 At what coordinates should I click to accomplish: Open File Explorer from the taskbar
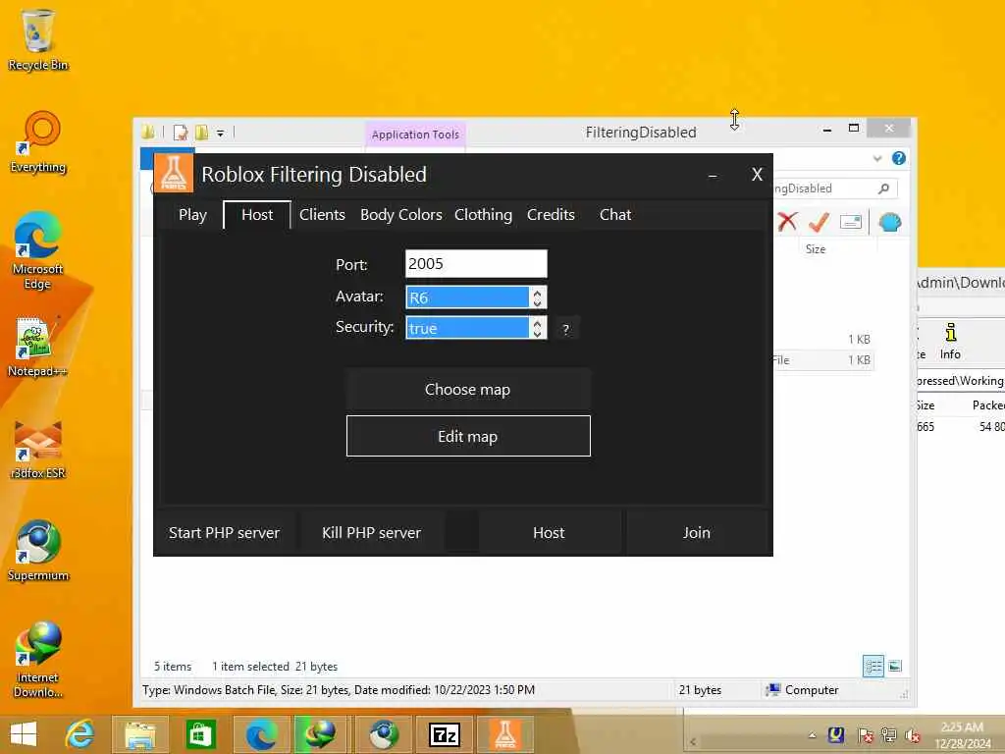coord(139,734)
